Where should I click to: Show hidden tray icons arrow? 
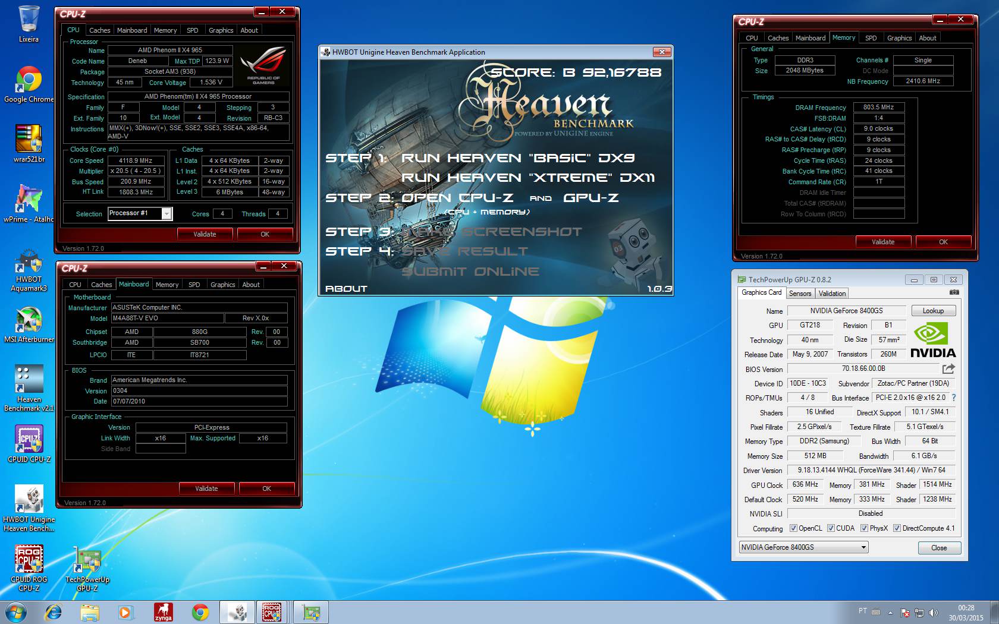[890, 613]
